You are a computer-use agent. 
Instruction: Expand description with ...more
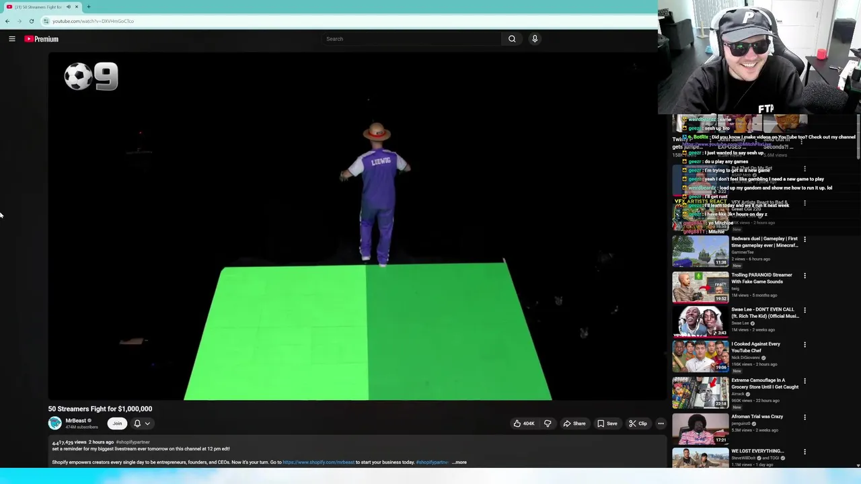tap(459, 462)
